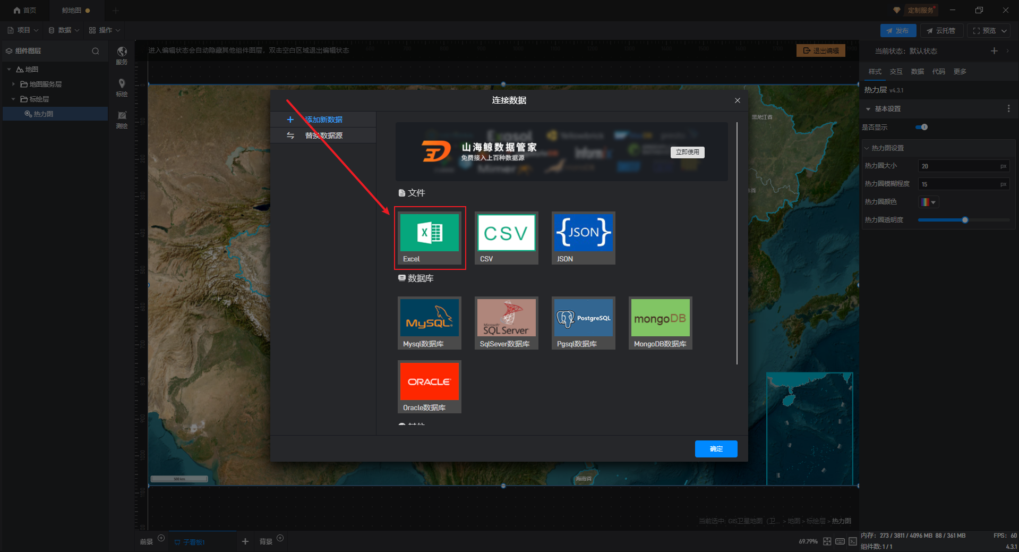
Task: Click 替换数据源 in the dialog sidebar
Action: coord(323,135)
